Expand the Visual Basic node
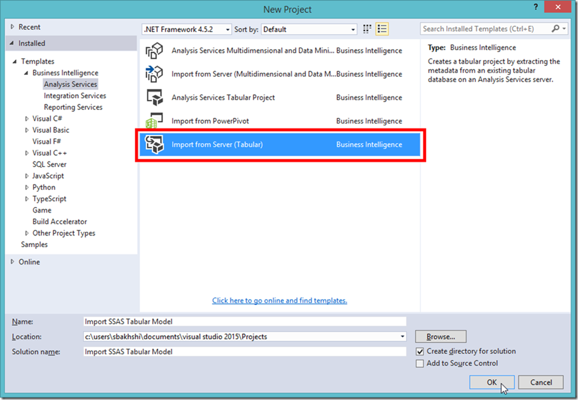578x400 pixels. pos(27,130)
